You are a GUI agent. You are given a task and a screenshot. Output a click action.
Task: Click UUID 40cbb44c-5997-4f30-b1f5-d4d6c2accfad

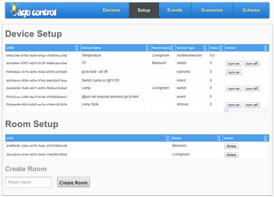tap(37, 63)
